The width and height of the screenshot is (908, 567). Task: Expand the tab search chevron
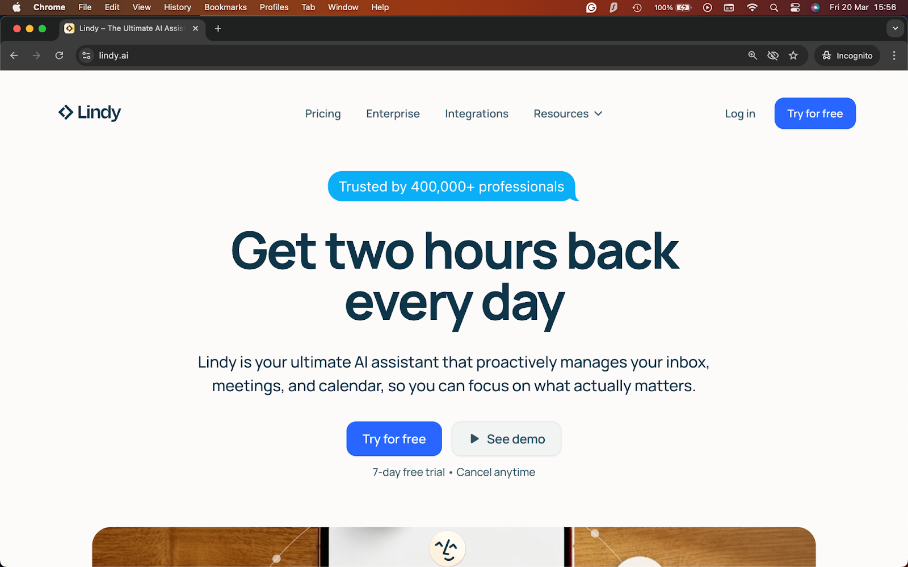pyautogui.click(x=895, y=28)
